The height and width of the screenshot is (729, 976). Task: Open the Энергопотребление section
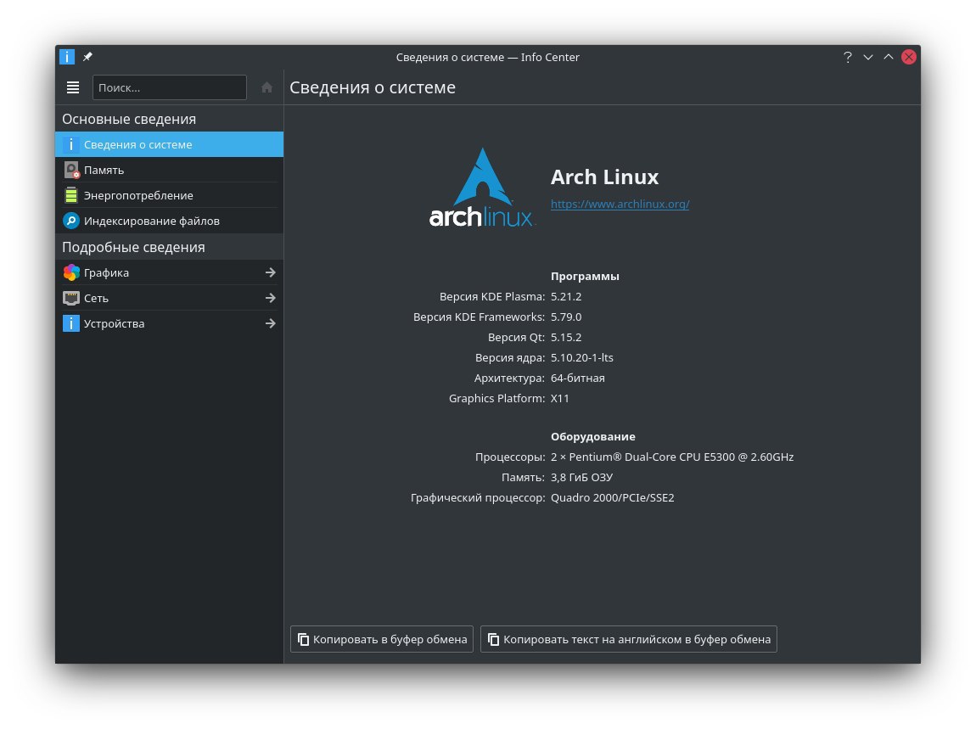pyautogui.click(x=169, y=195)
